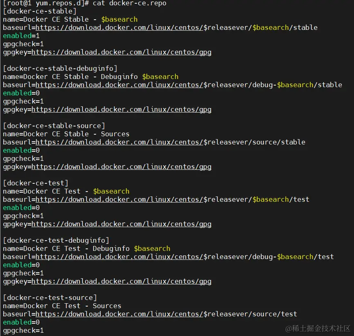Select the [docker-ce-test-source] header
Viewport: 354px width, 336px height.
click(x=50, y=298)
